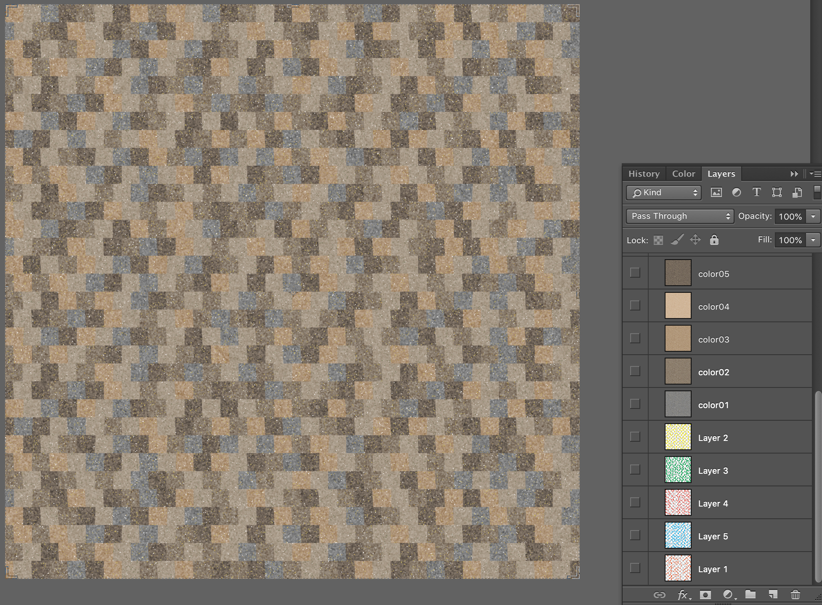Viewport: 822px width, 605px height.
Task: Click the color03 layer name
Action: (713, 340)
